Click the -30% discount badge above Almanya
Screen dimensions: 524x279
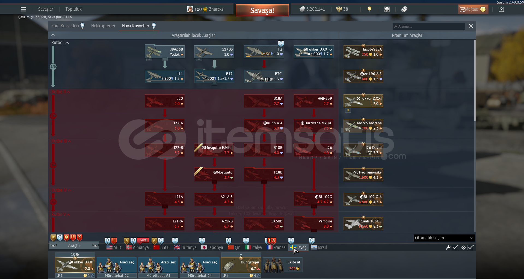click(x=143, y=240)
